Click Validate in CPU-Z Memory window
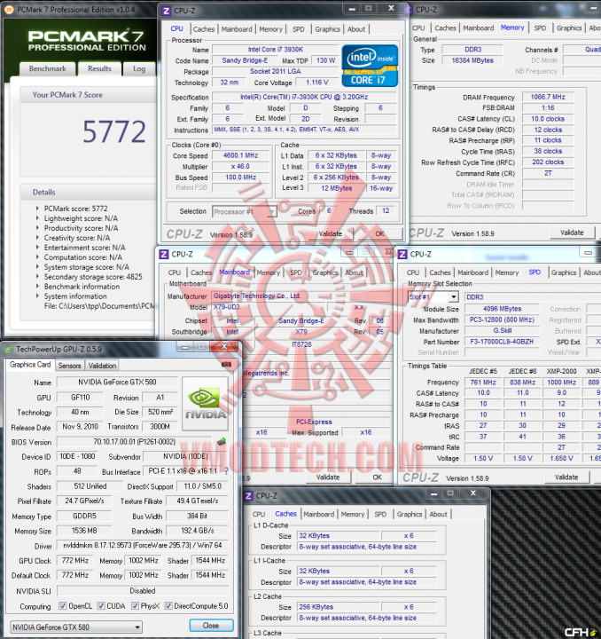Viewport: 601px width, 639px height. pos(572,233)
